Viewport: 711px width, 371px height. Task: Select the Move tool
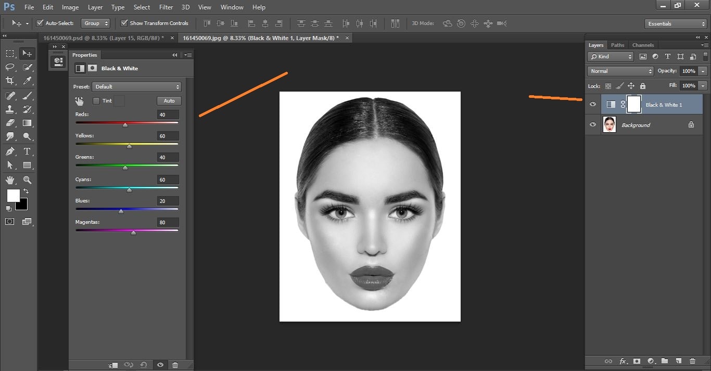27,53
